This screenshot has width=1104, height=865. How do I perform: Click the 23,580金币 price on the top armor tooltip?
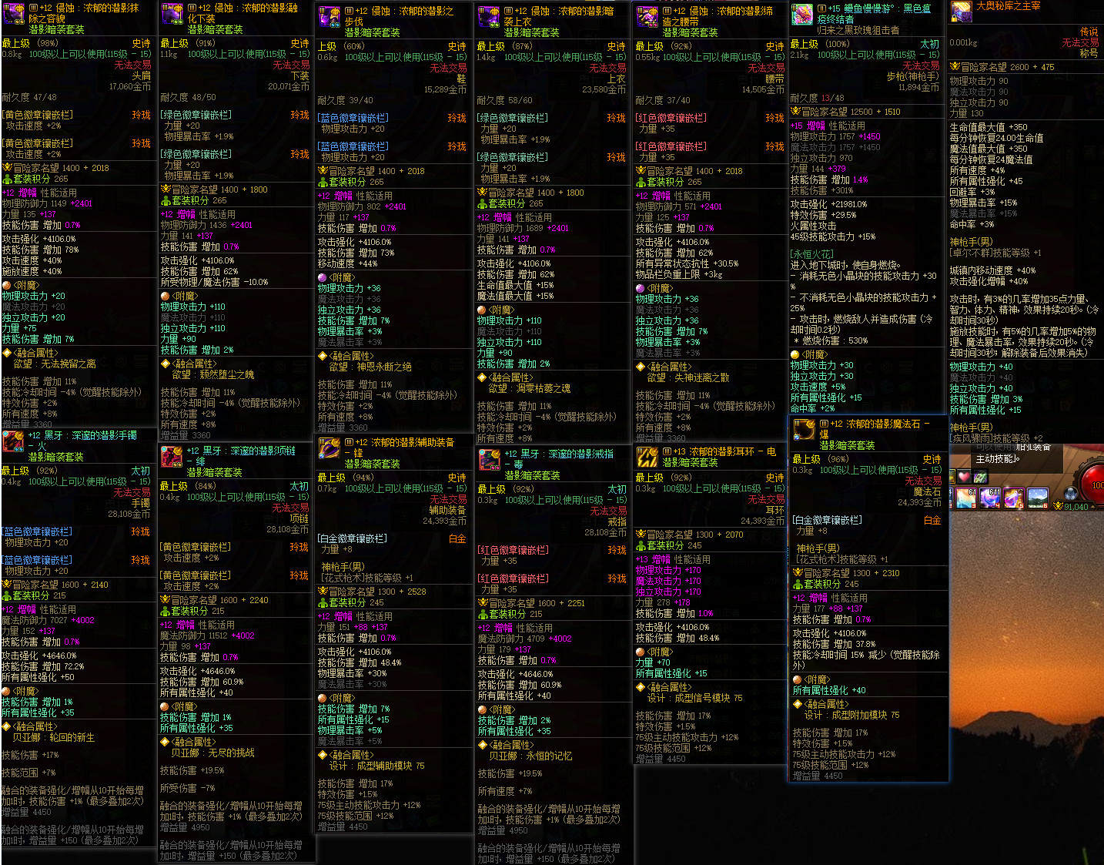tap(604, 90)
